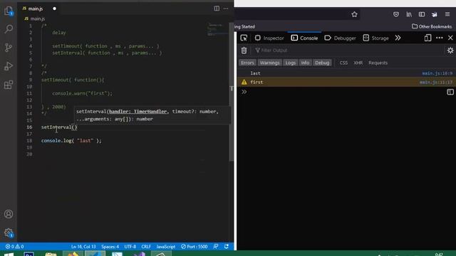The height and width of the screenshot is (256, 456).
Task: Bookmark this page with the star icon
Action: (354, 14)
